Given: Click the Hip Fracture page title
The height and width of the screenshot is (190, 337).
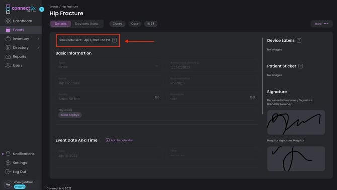Looking at the screenshot, I should point(66,13).
